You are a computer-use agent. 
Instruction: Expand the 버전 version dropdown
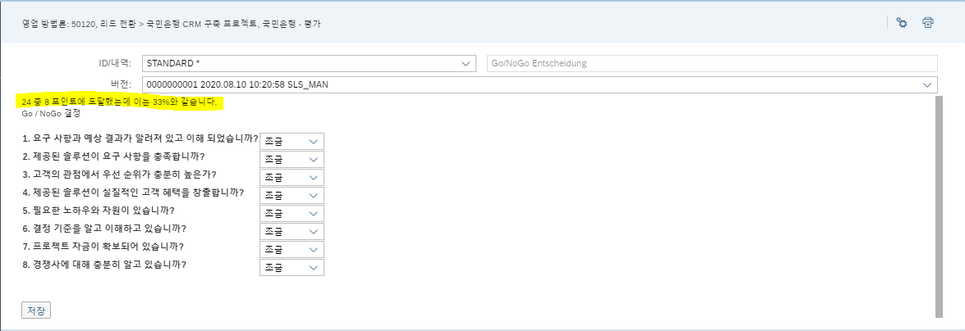[540, 84]
